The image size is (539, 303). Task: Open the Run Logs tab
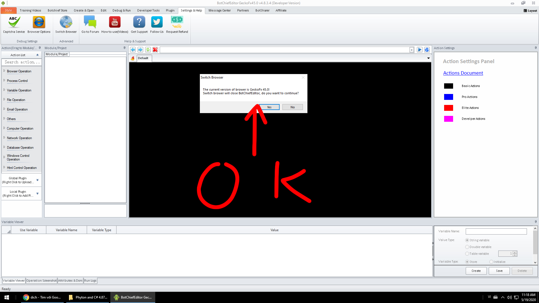click(x=90, y=281)
